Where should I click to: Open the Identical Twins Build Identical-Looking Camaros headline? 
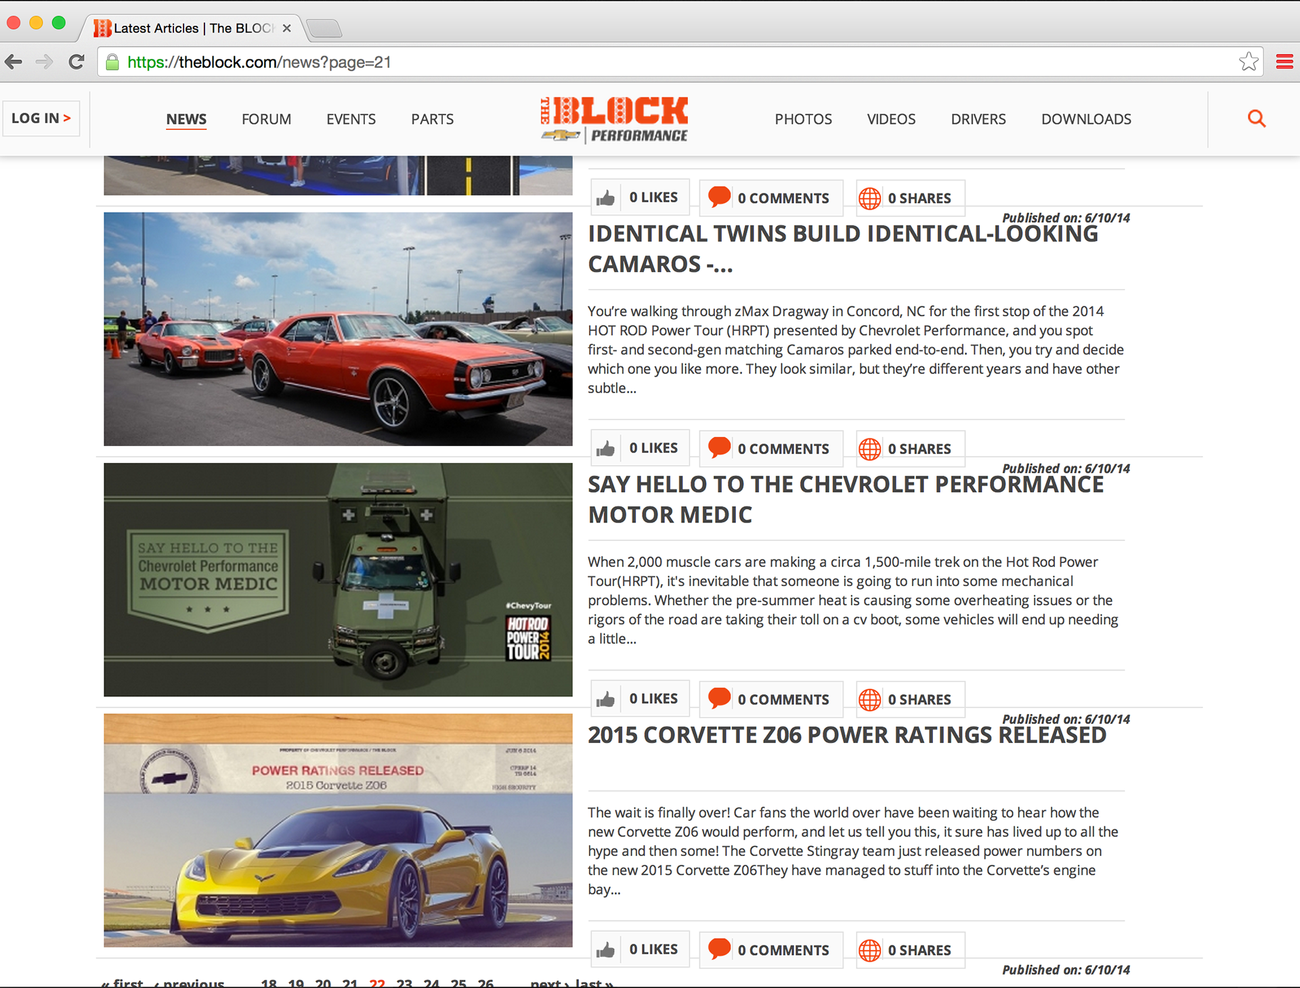pos(843,248)
